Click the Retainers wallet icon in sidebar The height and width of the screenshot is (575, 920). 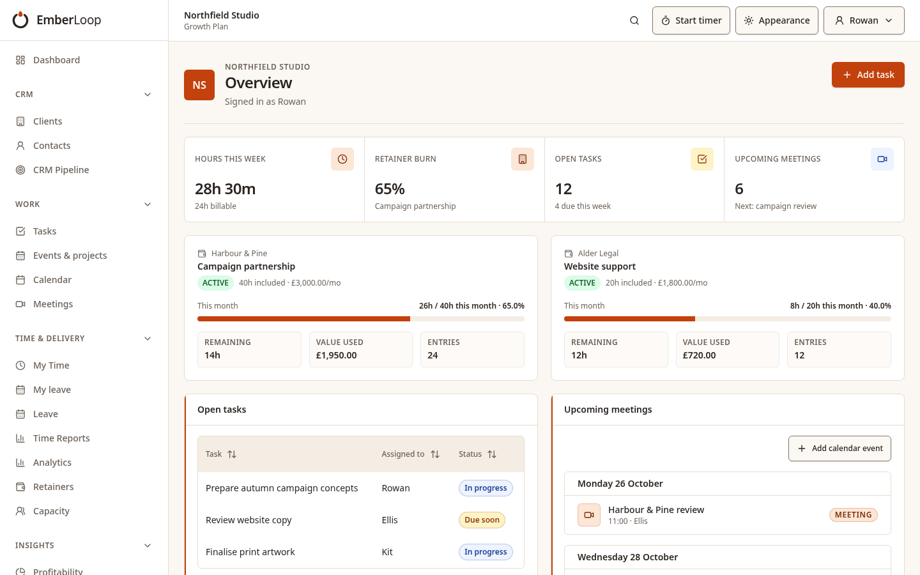tap(20, 487)
